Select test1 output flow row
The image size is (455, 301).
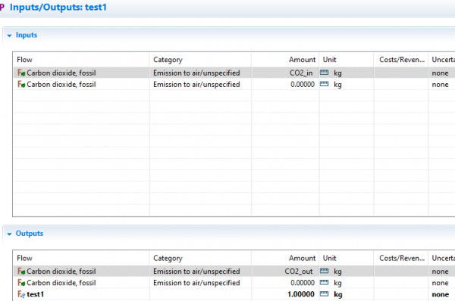(x=234, y=294)
